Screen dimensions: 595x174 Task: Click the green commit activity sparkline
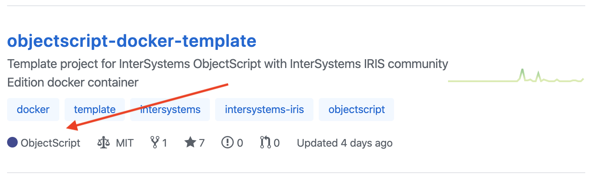516,76
